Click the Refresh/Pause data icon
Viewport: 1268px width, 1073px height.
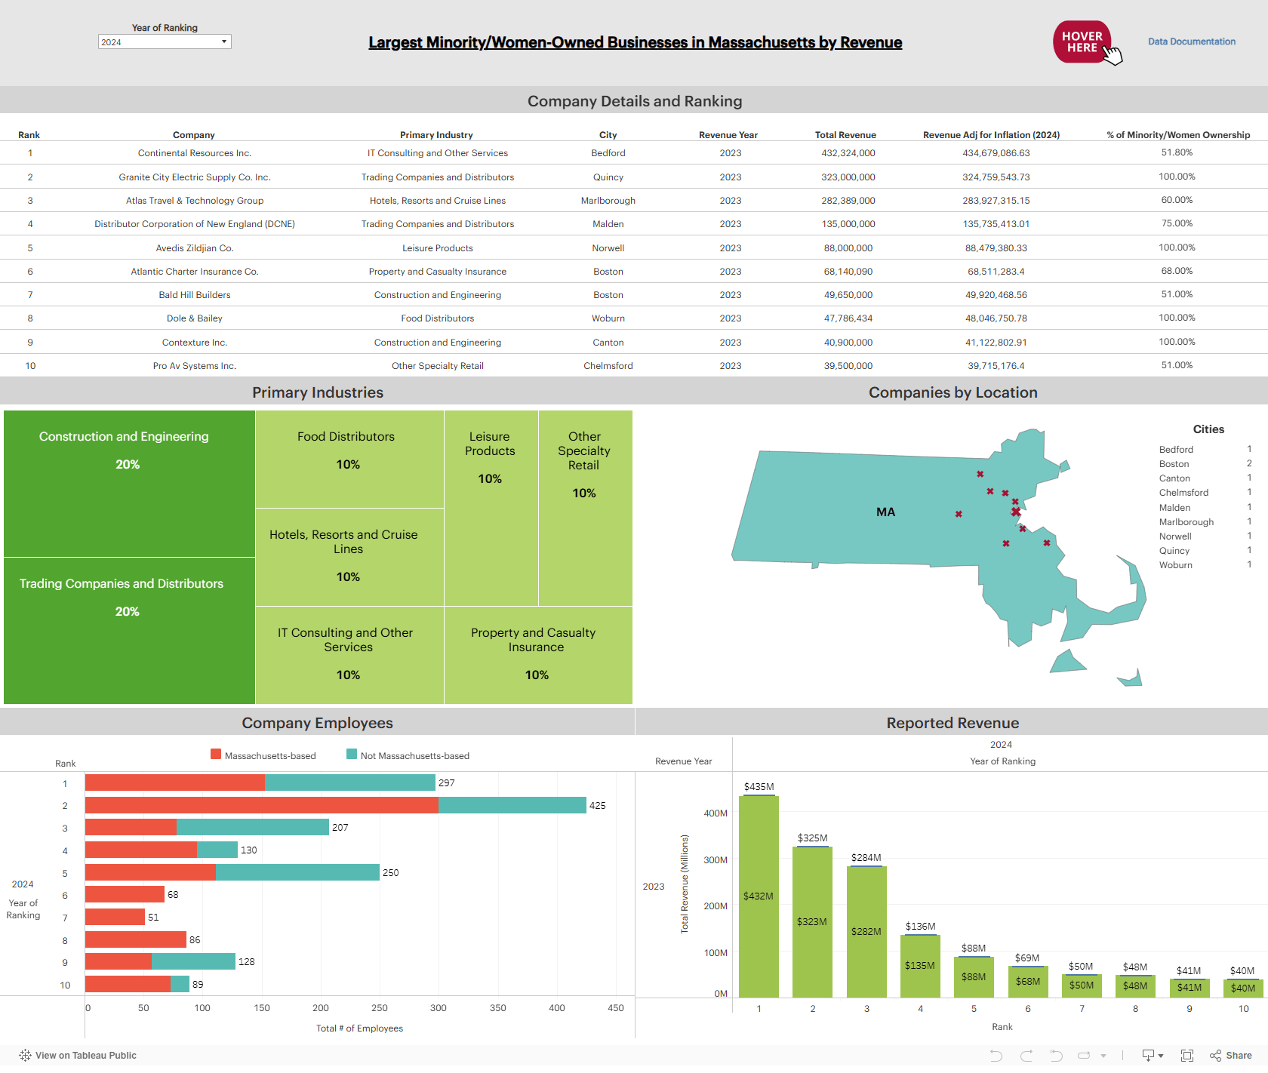(x=1085, y=1055)
